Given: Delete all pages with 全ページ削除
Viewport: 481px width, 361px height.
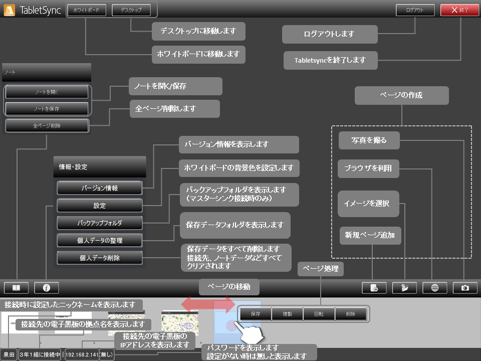Looking at the screenshot, I should (x=47, y=126).
